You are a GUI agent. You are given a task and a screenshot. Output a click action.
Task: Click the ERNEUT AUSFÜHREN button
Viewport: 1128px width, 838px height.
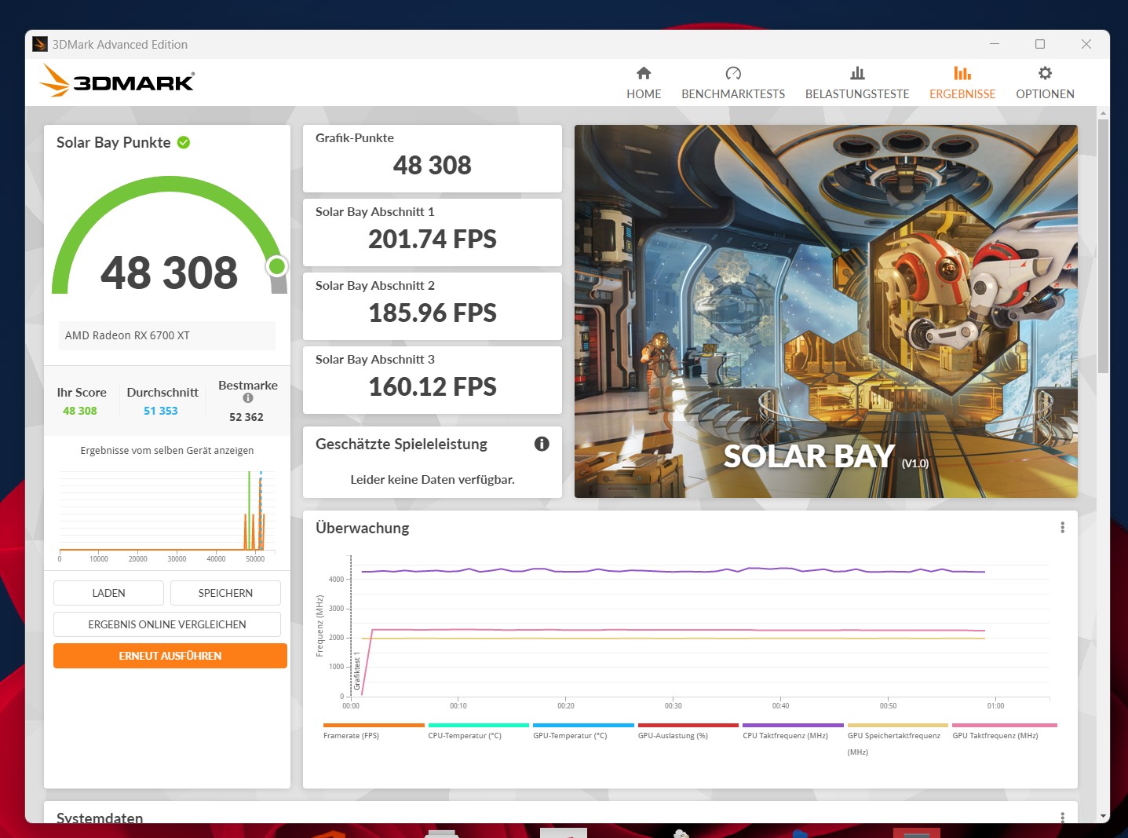tap(170, 656)
